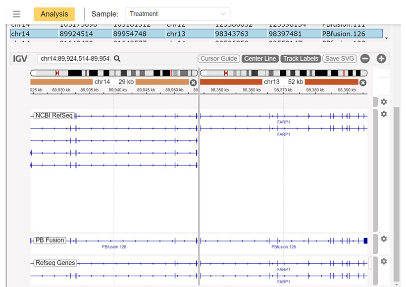Click the PBfusion.126 feature on chr14
Viewport: 406px width, 287px height.
(x=114, y=241)
